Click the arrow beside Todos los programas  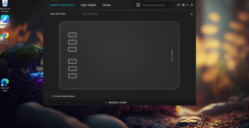(x=171, y=5)
